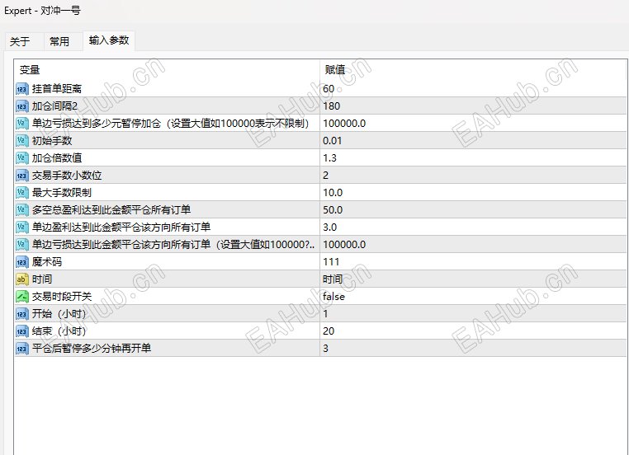Click the integer icon beside 结束（小时）
629x455 pixels.
22,331
